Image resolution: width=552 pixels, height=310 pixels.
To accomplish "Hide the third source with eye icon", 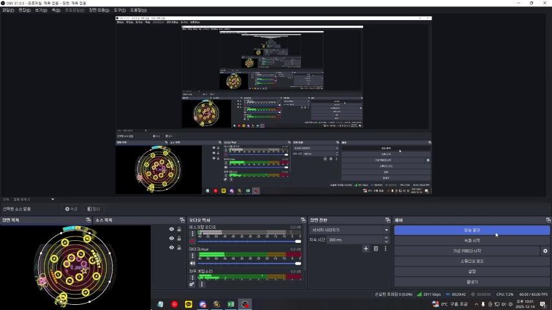I will tap(171, 247).
